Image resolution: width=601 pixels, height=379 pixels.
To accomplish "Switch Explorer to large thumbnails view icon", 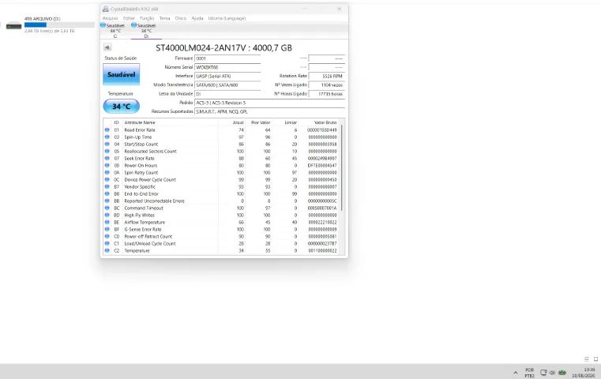I will pyautogui.click(x=595, y=359).
